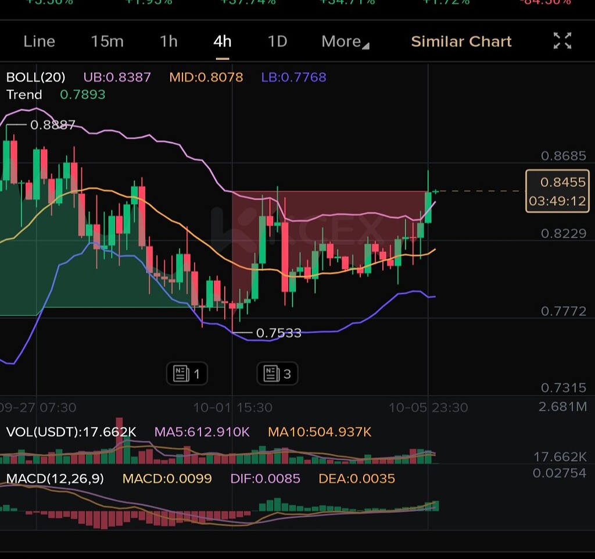This screenshot has width=595, height=559.
Task: Click the Trend 0.7893 indicator label
Action: 56,94
